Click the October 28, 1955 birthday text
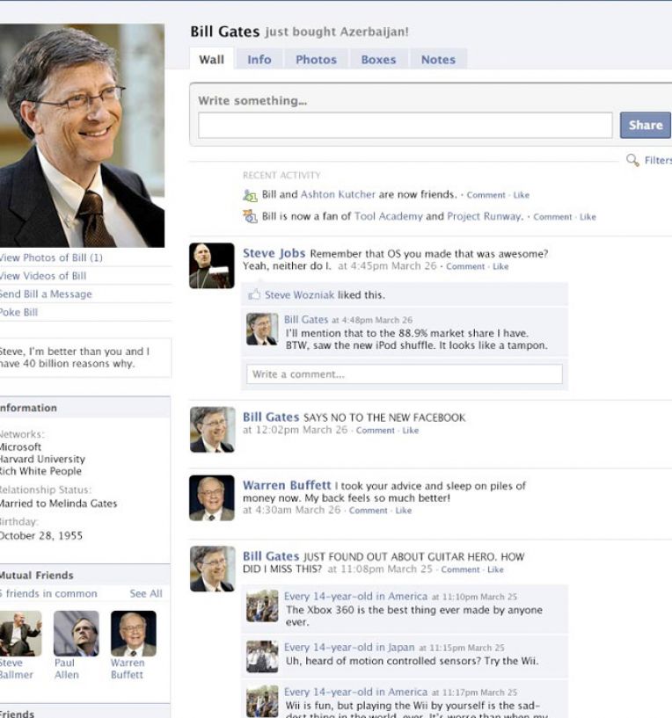The image size is (672, 718). 40,535
